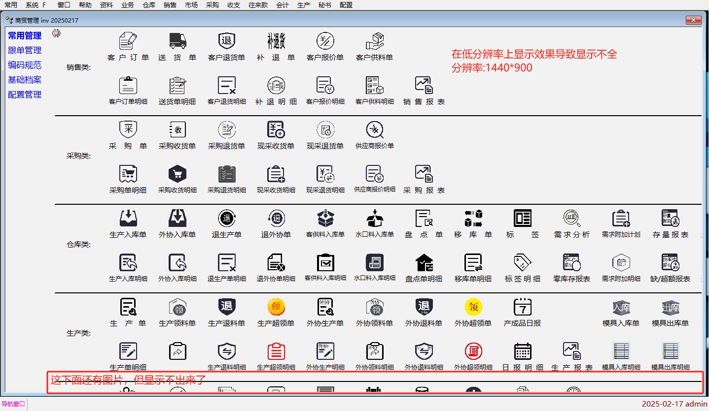Click the 导航窗口 status bar tab
The height and width of the screenshot is (411, 709).
13,404
